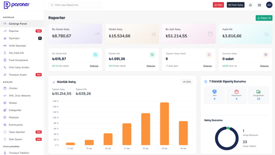Click the Hızlı Satış button
This screenshot has height=155, width=275.
[x=236, y=5]
